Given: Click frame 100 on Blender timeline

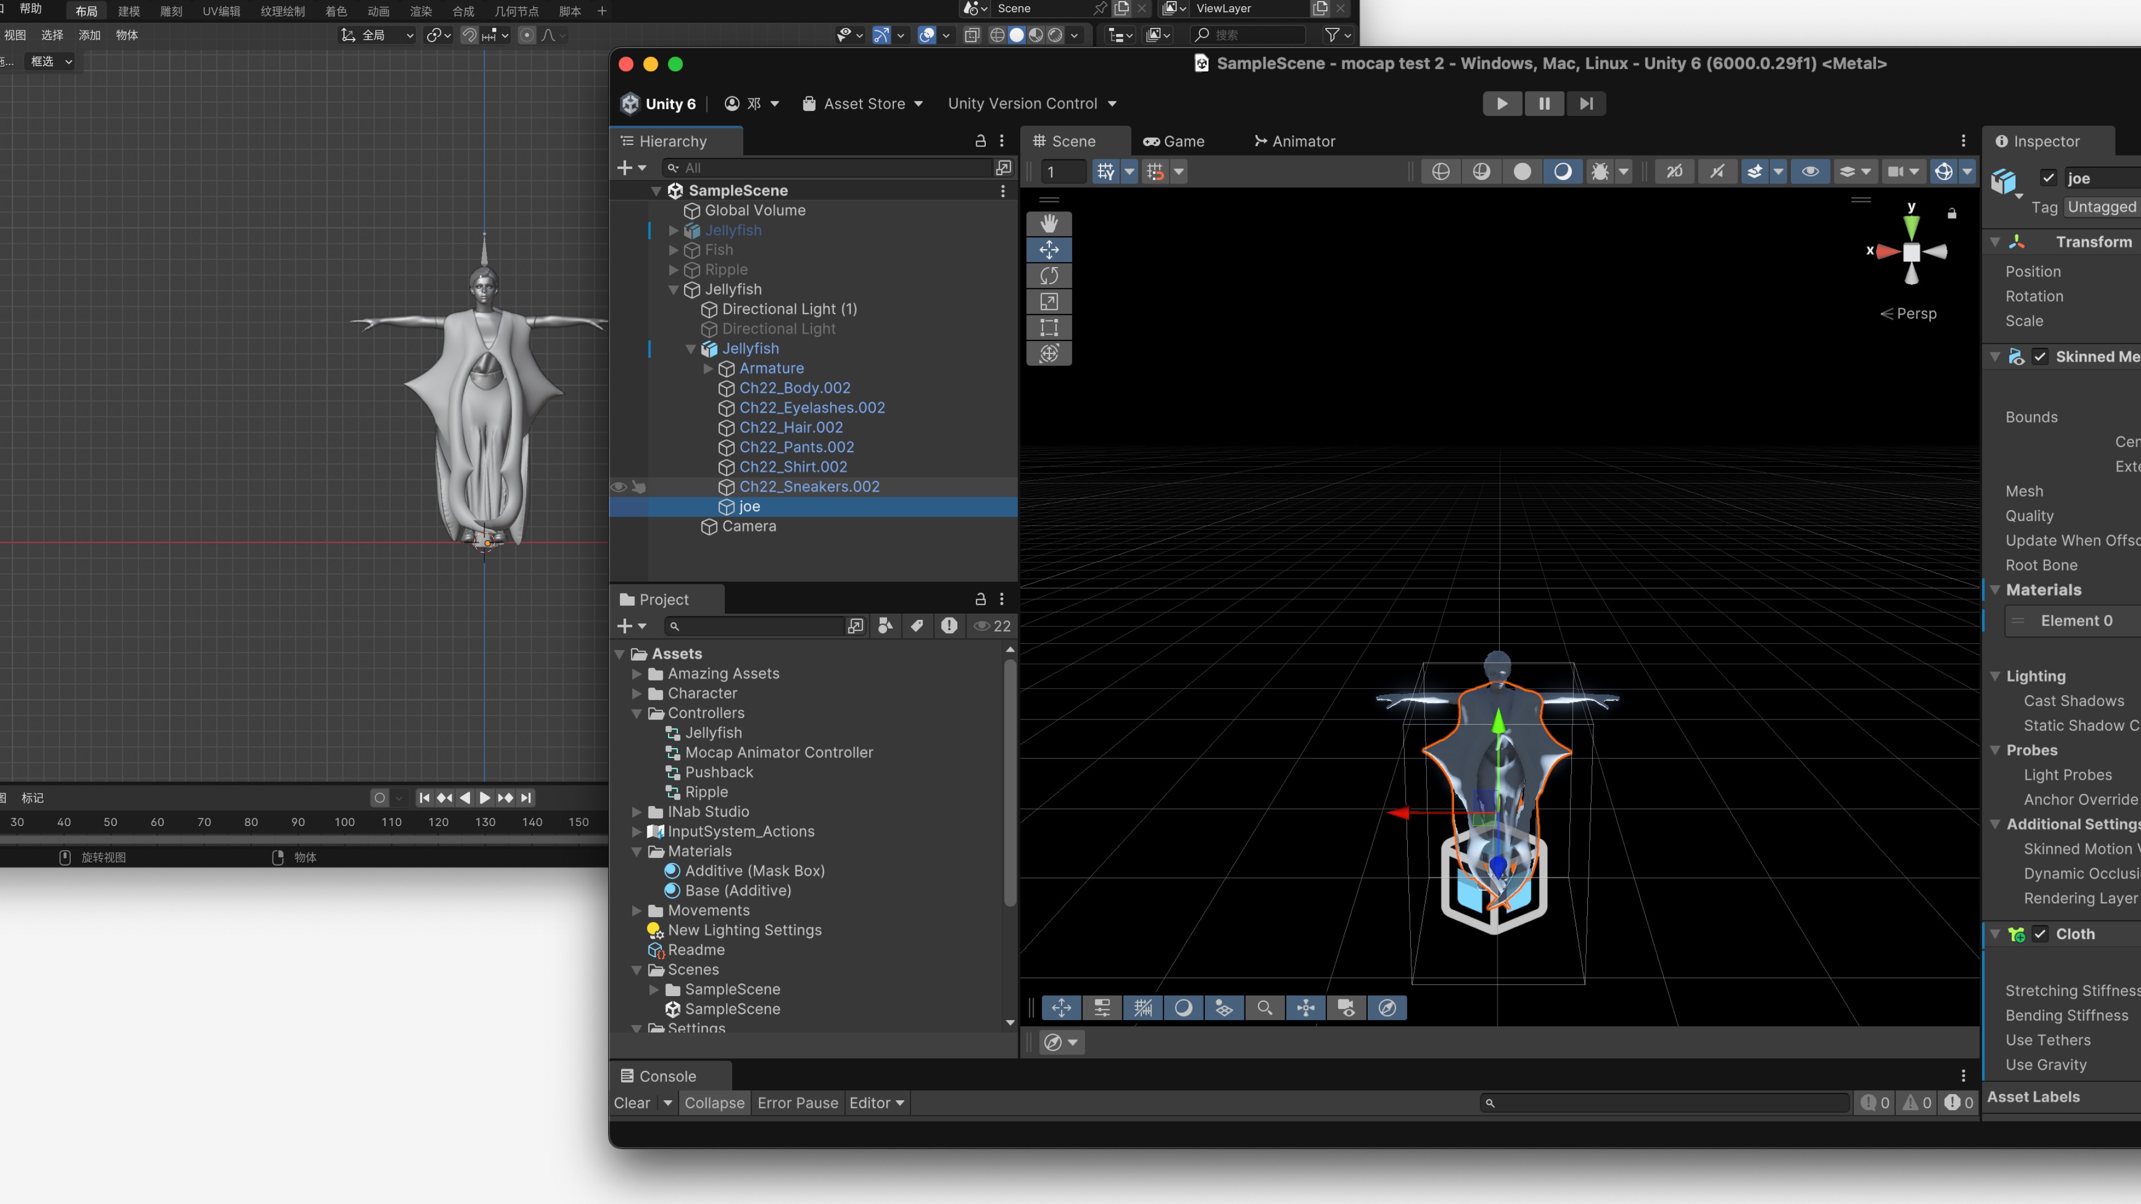Looking at the screenshot, I should point(344,822).
